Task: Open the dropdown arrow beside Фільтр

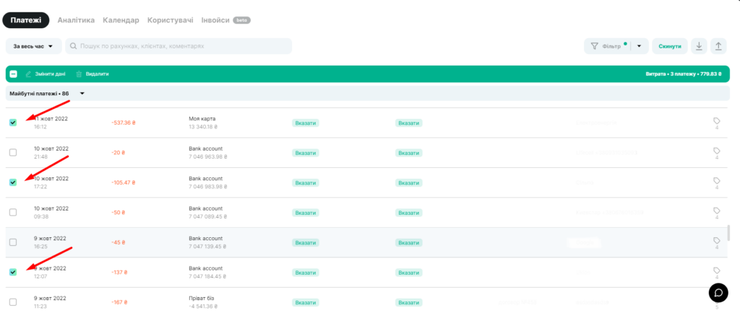Action: pos(640,46)
